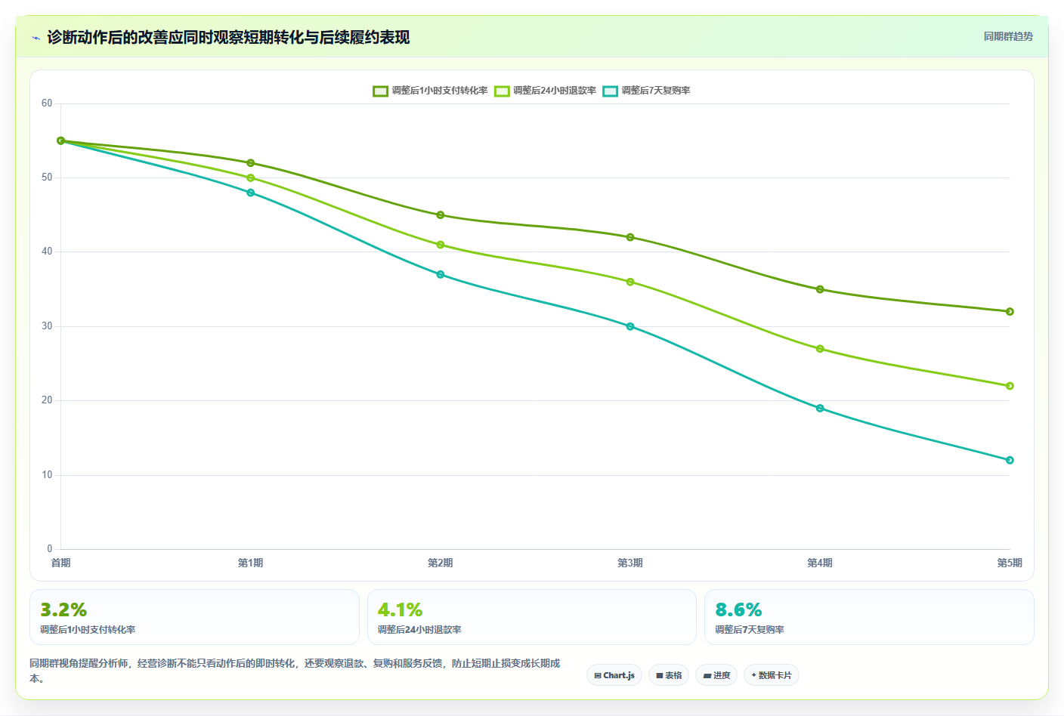Click the dark green 第5期 data point at 32

point(1010,312)
